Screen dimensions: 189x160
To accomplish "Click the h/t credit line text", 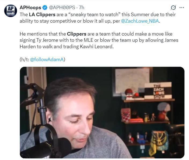I will (x=42, y=59).
